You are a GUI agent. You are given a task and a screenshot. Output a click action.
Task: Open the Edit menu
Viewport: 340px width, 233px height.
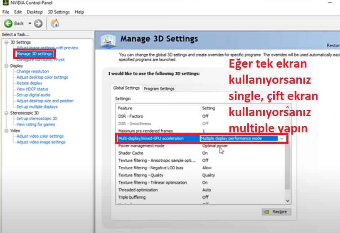point(18,12)
